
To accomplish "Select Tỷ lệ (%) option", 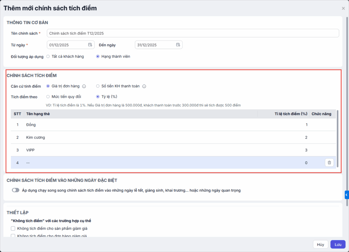I will 98,96.
